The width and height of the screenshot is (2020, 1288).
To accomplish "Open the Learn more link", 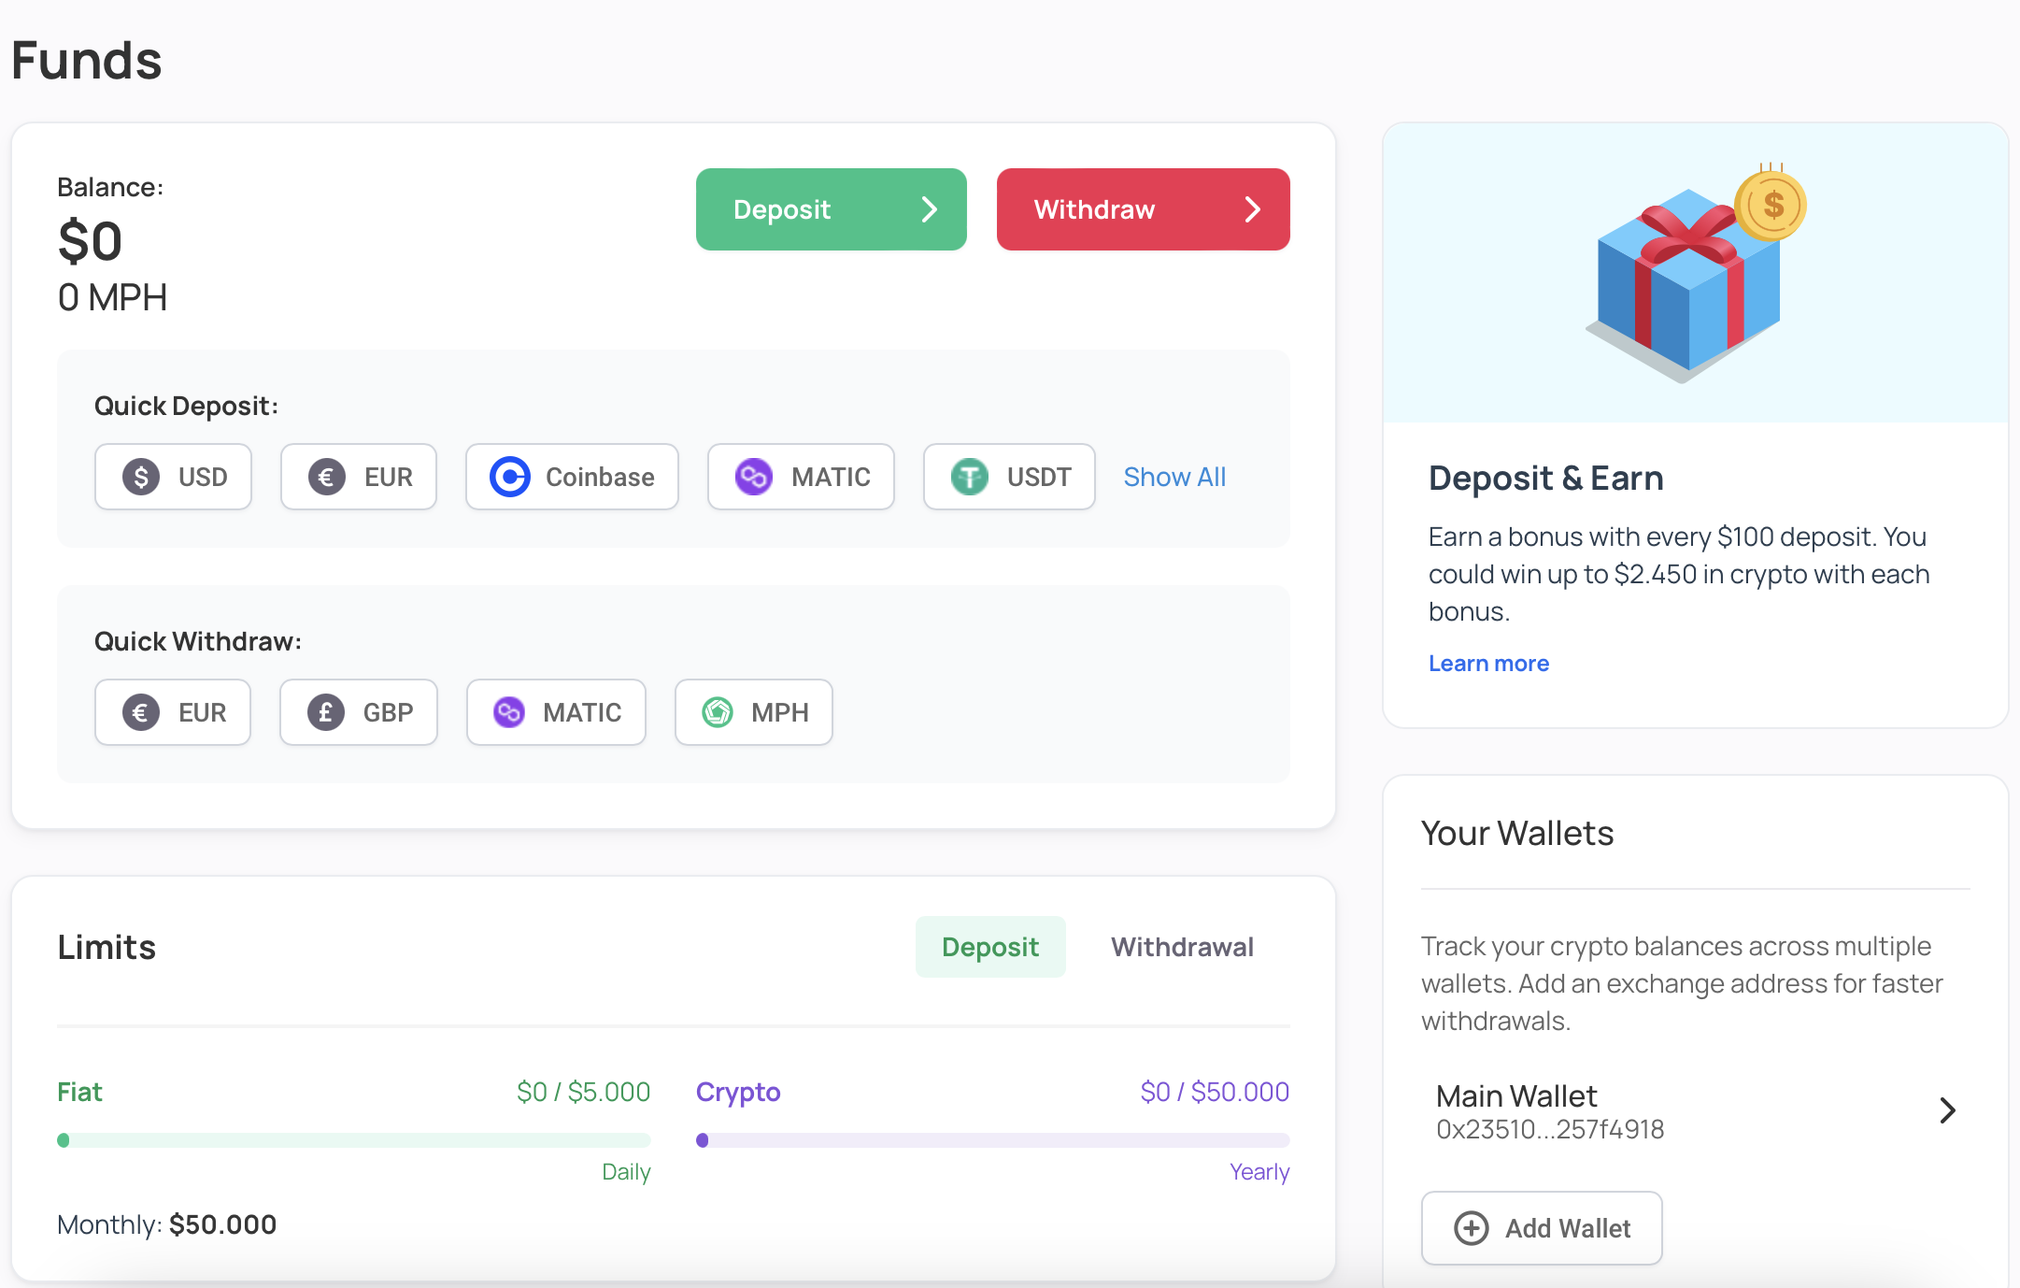I will coord(1488,664).
